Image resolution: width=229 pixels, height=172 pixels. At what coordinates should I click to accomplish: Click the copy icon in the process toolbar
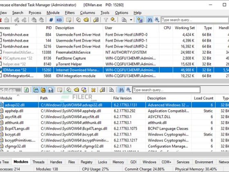[79, 20]
